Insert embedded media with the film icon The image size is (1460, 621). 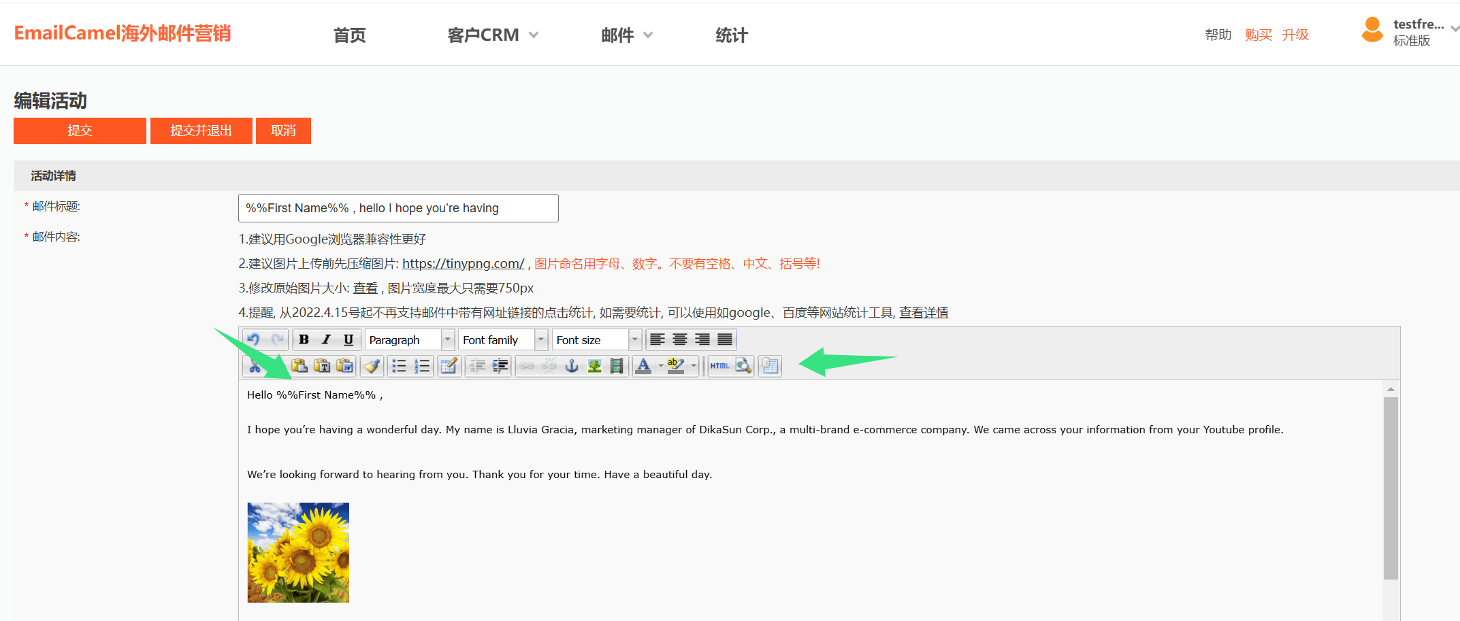point(617,366)
